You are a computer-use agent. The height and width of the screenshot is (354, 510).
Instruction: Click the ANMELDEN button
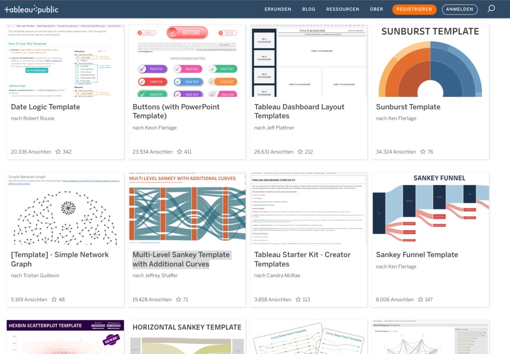pos(460,9)
